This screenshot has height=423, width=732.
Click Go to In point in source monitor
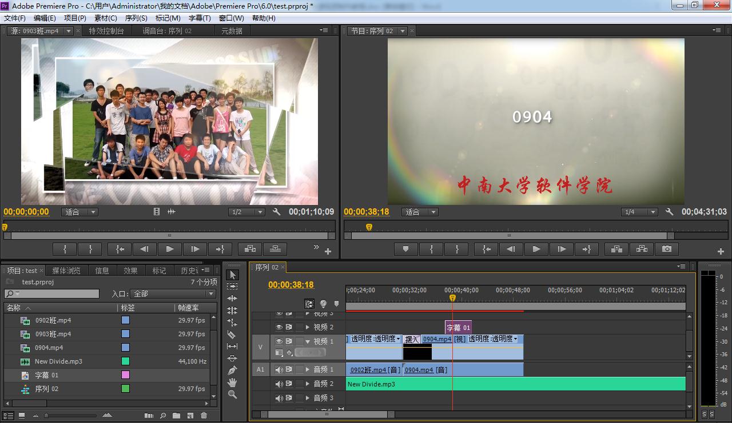point(118,249)
